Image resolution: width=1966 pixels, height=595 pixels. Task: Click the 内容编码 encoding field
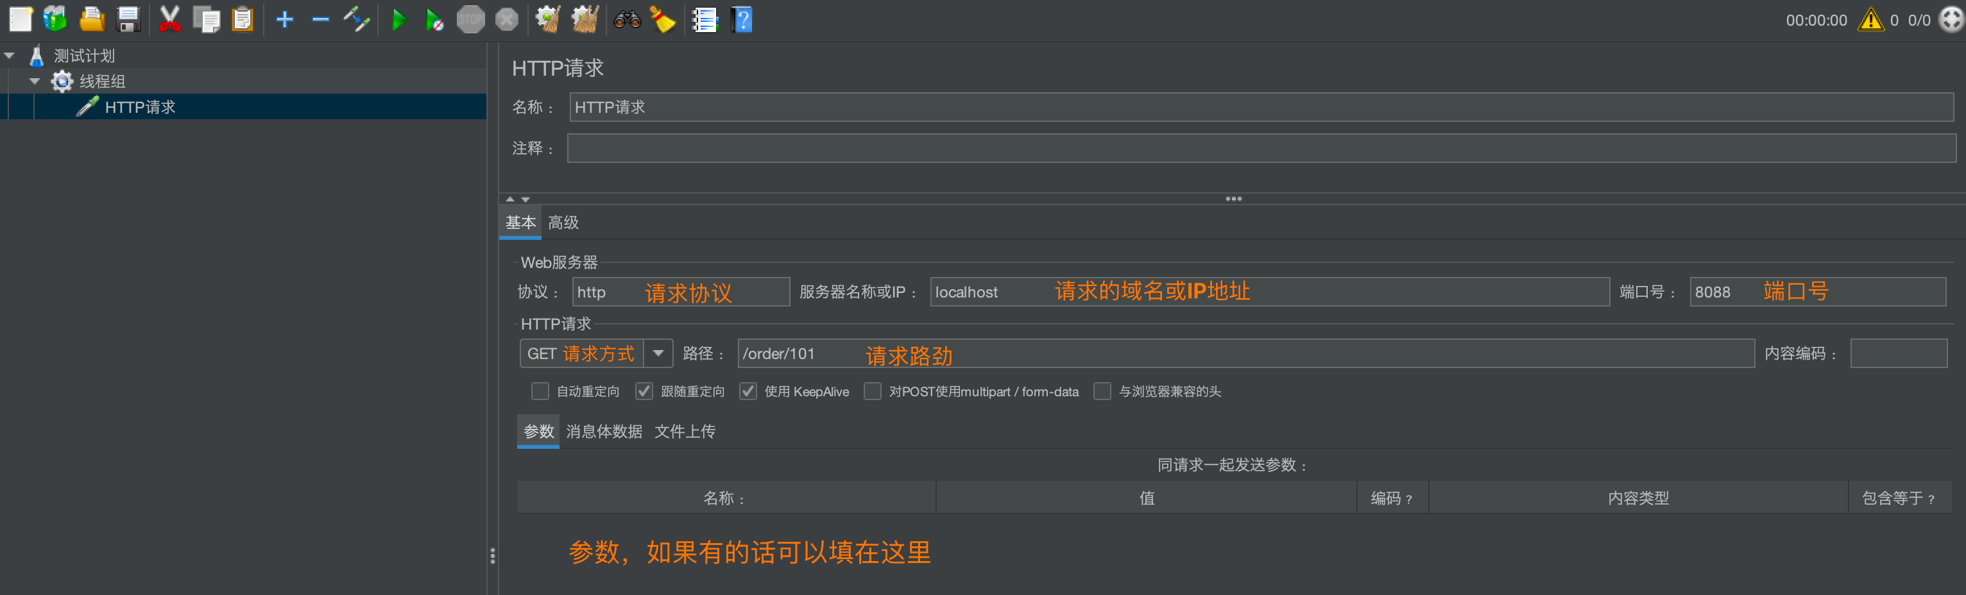(1898, 353)
